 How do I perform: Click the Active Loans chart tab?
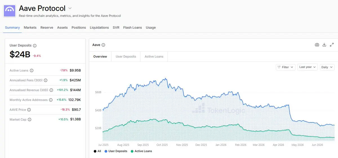[154, 56]
